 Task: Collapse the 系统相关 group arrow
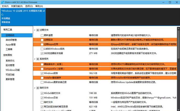point(35,59)
